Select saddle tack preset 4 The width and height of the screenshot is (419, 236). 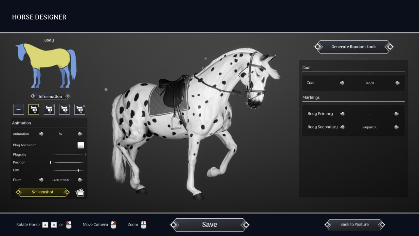click(80, 109)
